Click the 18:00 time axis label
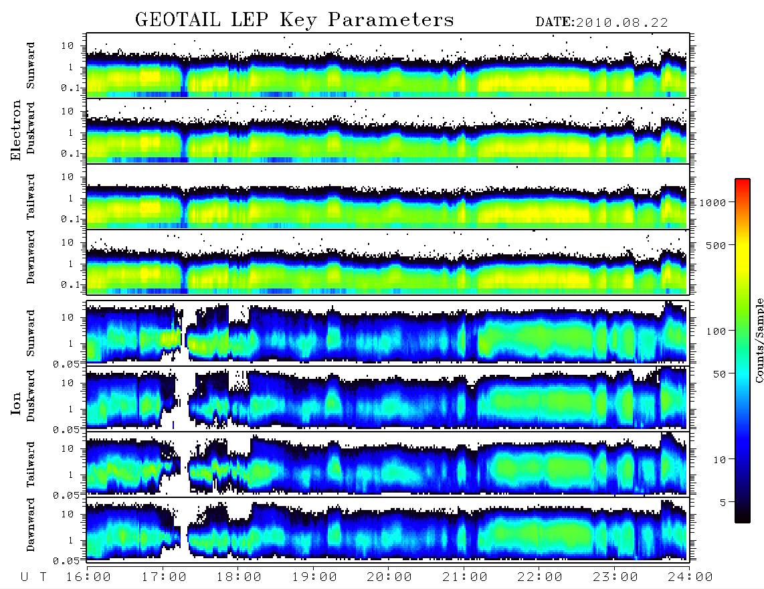Screen dimensions: 764x589 pyautogui.click(x=239, y=577)
